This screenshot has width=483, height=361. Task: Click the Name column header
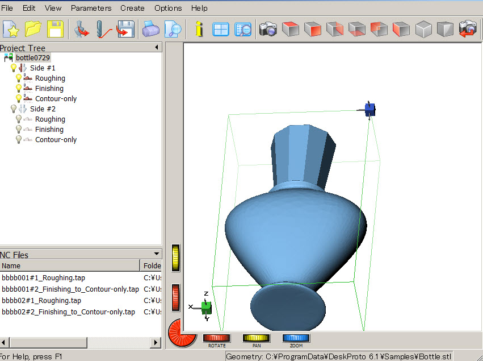(70, 265)
